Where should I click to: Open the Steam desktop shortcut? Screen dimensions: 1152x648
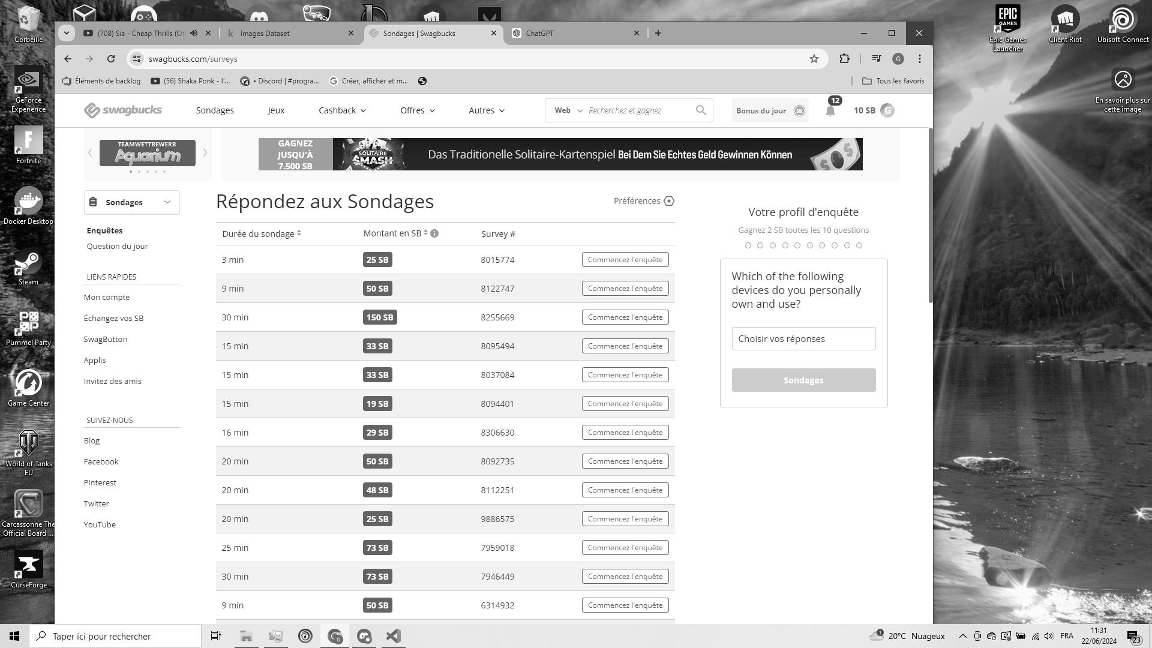coord(28,268)
